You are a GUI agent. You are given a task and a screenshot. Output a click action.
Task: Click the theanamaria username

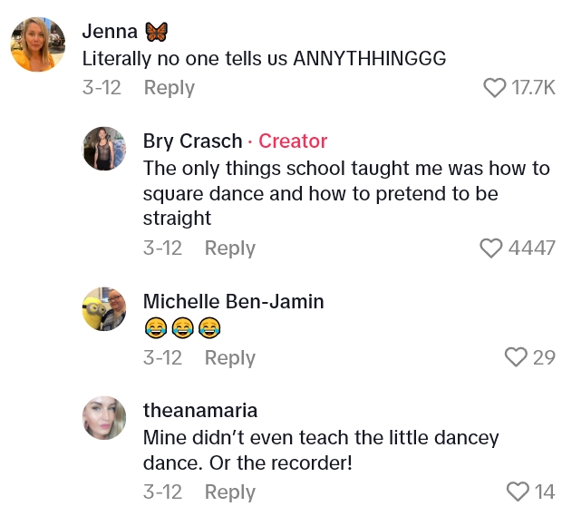tap(200, 410)
